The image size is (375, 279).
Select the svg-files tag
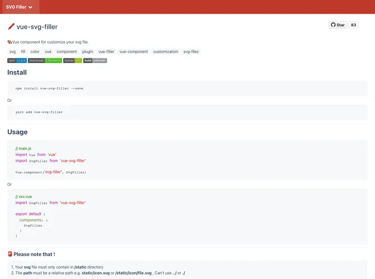(x=191, y=52)
